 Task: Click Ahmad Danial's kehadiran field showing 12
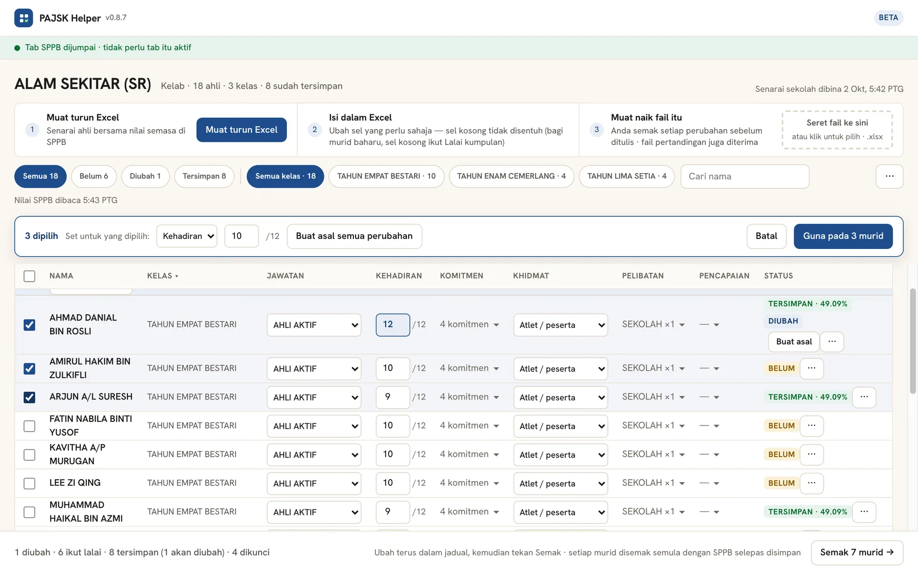[x=393, y=325]
